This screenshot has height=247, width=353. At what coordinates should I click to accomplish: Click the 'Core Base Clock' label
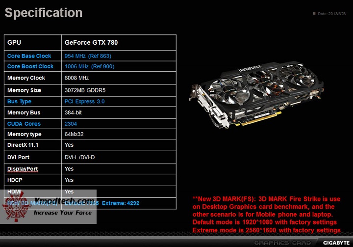(x=29, y=56)
